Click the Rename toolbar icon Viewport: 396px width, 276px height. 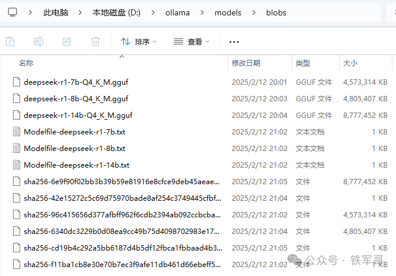39,41
